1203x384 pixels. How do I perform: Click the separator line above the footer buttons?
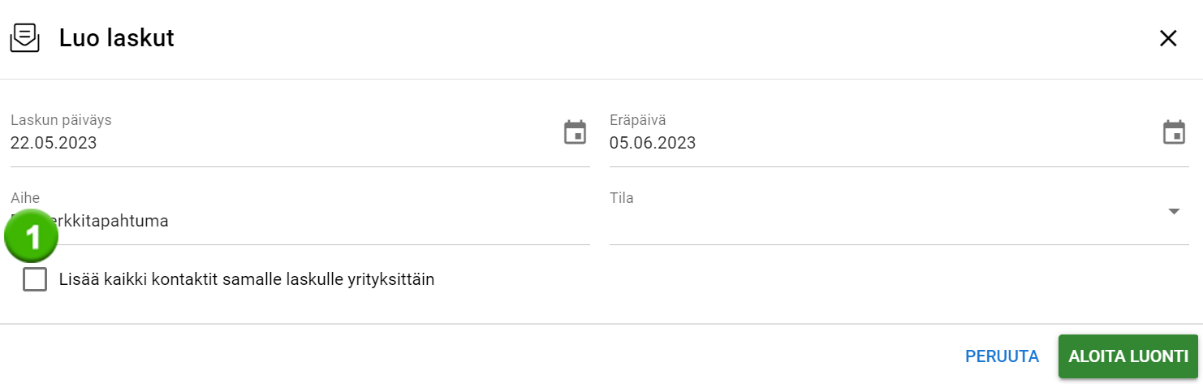[601, 324]
